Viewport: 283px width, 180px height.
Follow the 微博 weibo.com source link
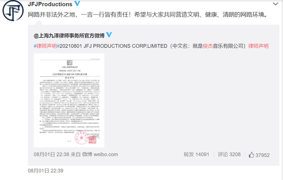pos(100,154)
